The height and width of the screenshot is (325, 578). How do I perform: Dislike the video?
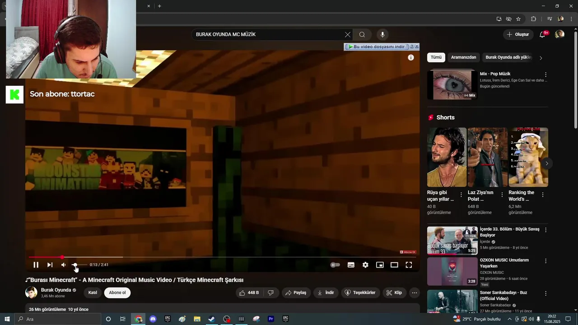point(271,292)
